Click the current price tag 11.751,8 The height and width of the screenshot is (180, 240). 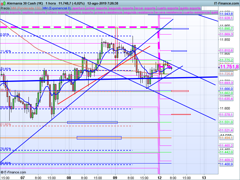[229, 67]
